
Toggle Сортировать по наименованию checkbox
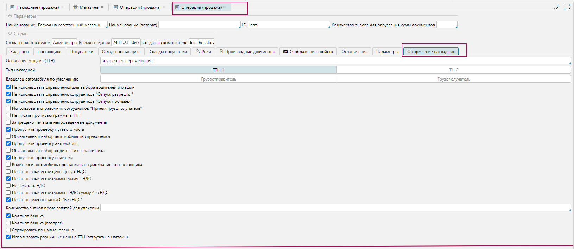click(8, 230)
